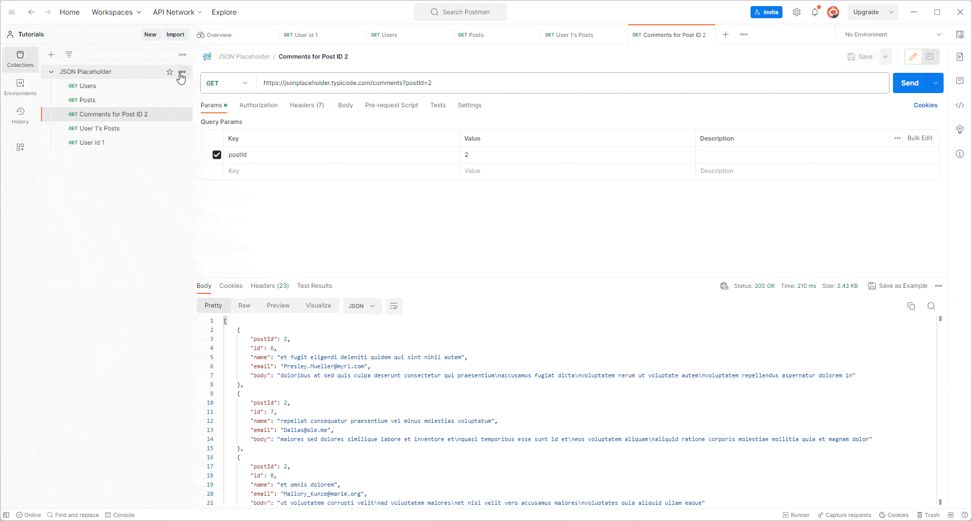Open response Headers (23) tab
This screenshot has height=521, width=972.
point(270,286)
